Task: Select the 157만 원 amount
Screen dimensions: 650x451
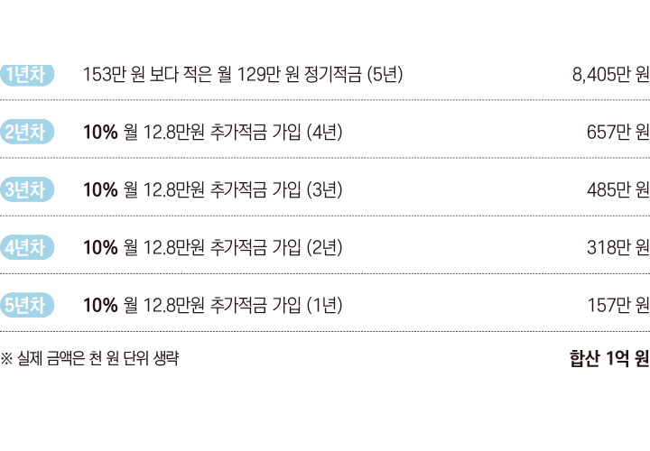Action: click(617, 306)
